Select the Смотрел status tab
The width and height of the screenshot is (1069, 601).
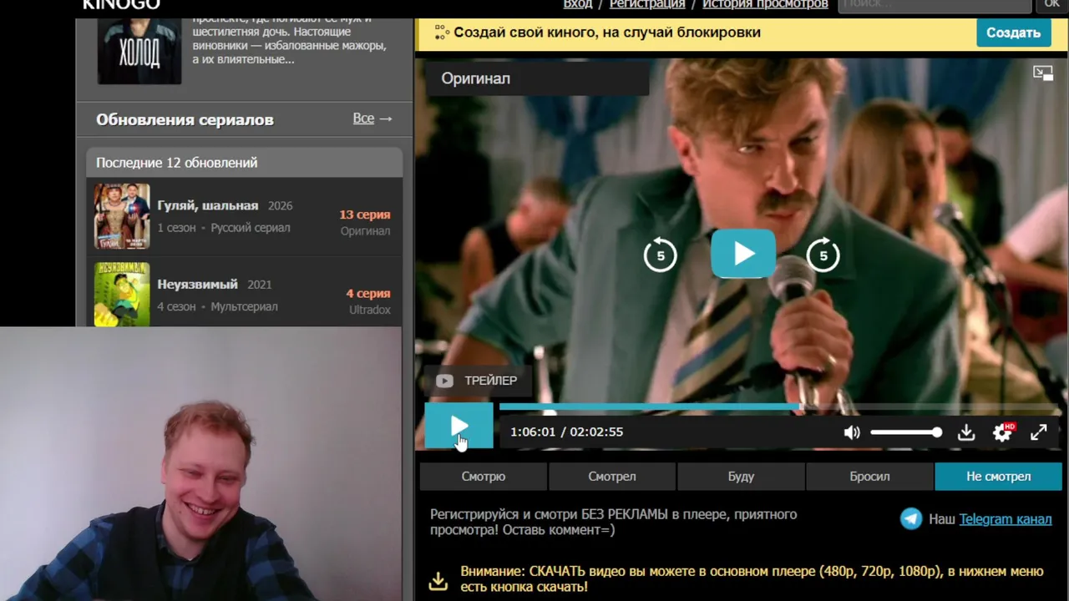pos(612,477)
